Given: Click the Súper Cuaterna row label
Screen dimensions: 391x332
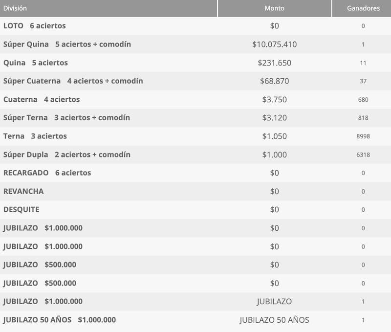Looking at the screenshot, I should pos(73,81).
